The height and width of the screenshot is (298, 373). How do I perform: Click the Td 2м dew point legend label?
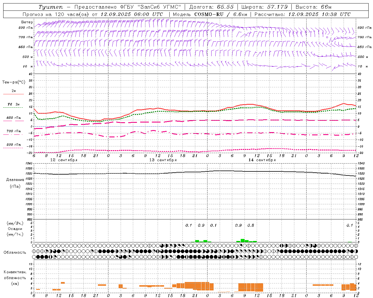[x=14, y=104]
